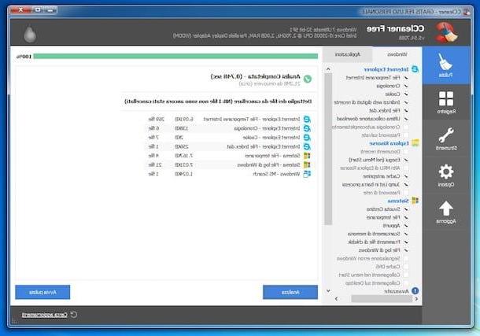Switch to the Applicazioni tab
This screenshot has width=480, height=336.
click(348, 54)
